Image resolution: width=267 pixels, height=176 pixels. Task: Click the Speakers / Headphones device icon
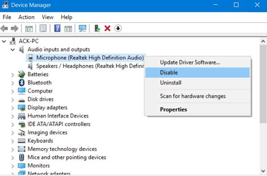click(x=30, y=66)
